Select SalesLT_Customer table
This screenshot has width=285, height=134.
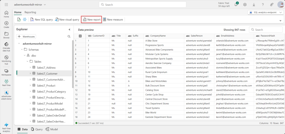[44, 73]
